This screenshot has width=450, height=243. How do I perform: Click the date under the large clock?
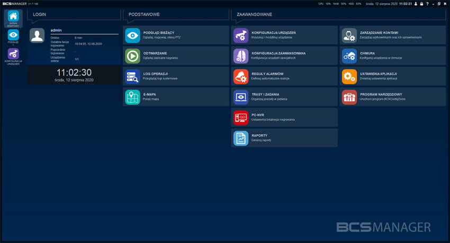click(74, 80)
